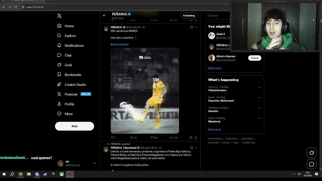Open the Danubio trend
Viewport: 322px width, 181px height.
[213, 111]
